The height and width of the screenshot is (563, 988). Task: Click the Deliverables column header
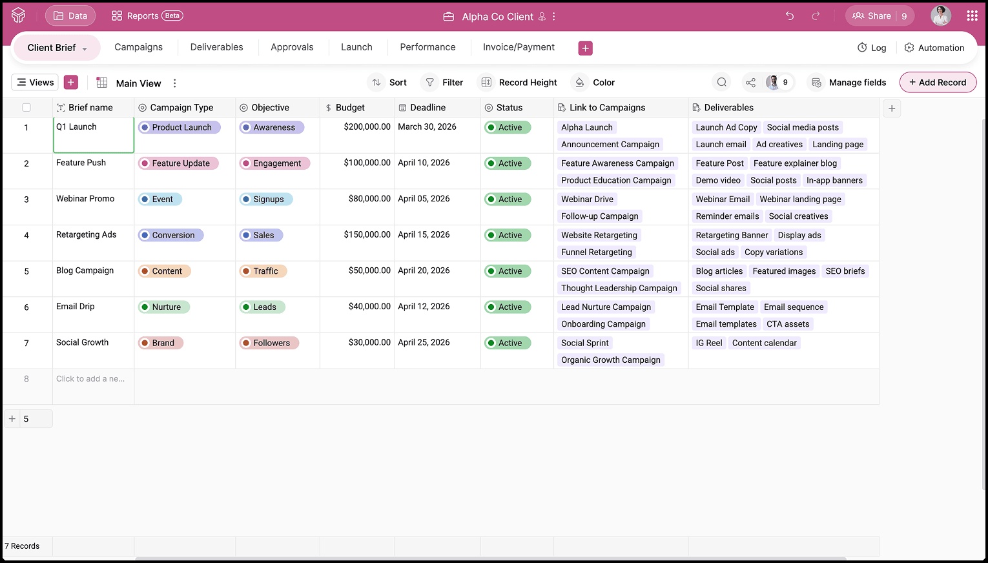pos(784,108)
